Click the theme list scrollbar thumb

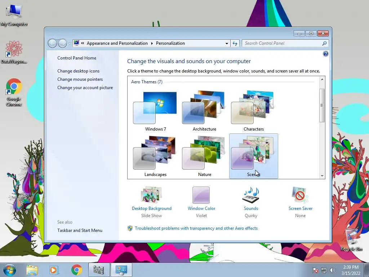[x=322, y=105]
